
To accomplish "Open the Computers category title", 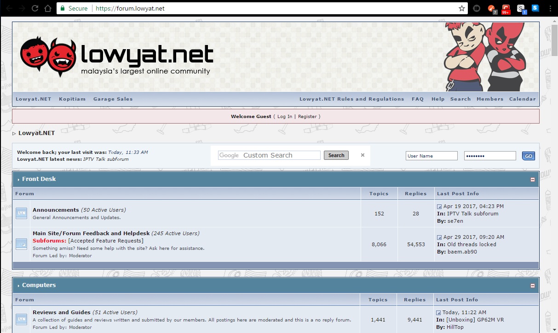I will tap(39, 285).
